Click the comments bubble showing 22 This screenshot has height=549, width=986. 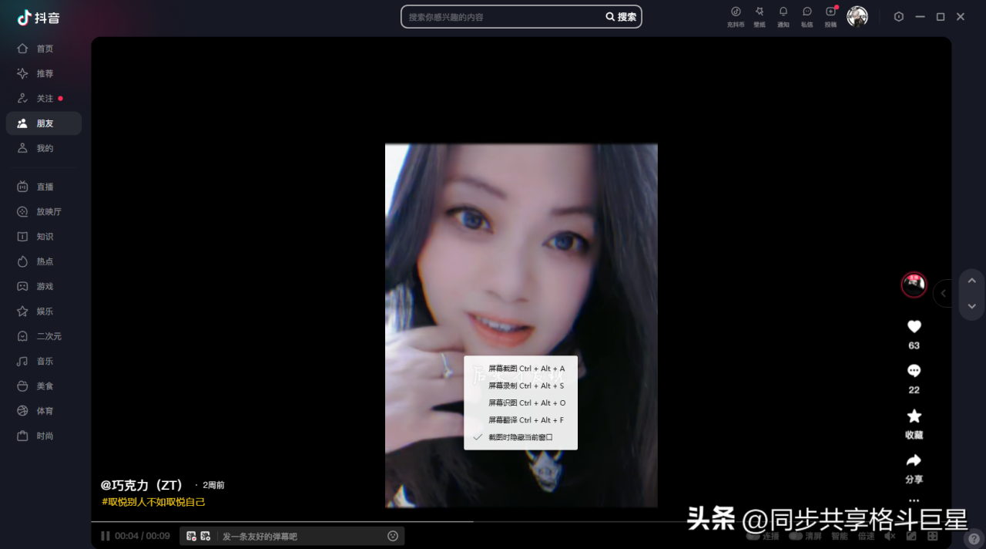coord(914,371)
